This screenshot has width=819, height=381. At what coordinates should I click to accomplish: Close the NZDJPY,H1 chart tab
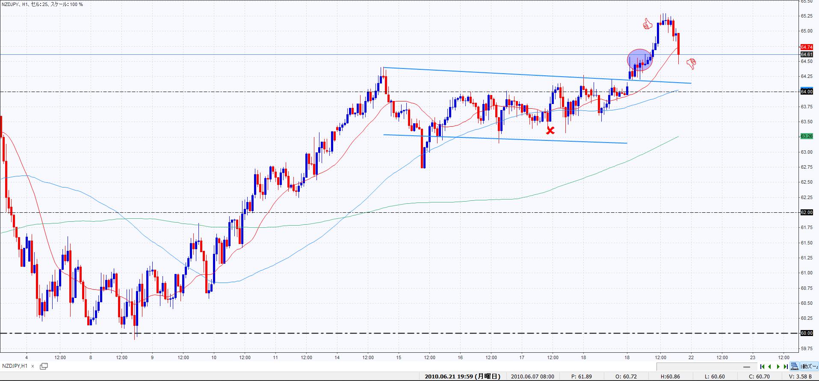[x=33, y=366]
